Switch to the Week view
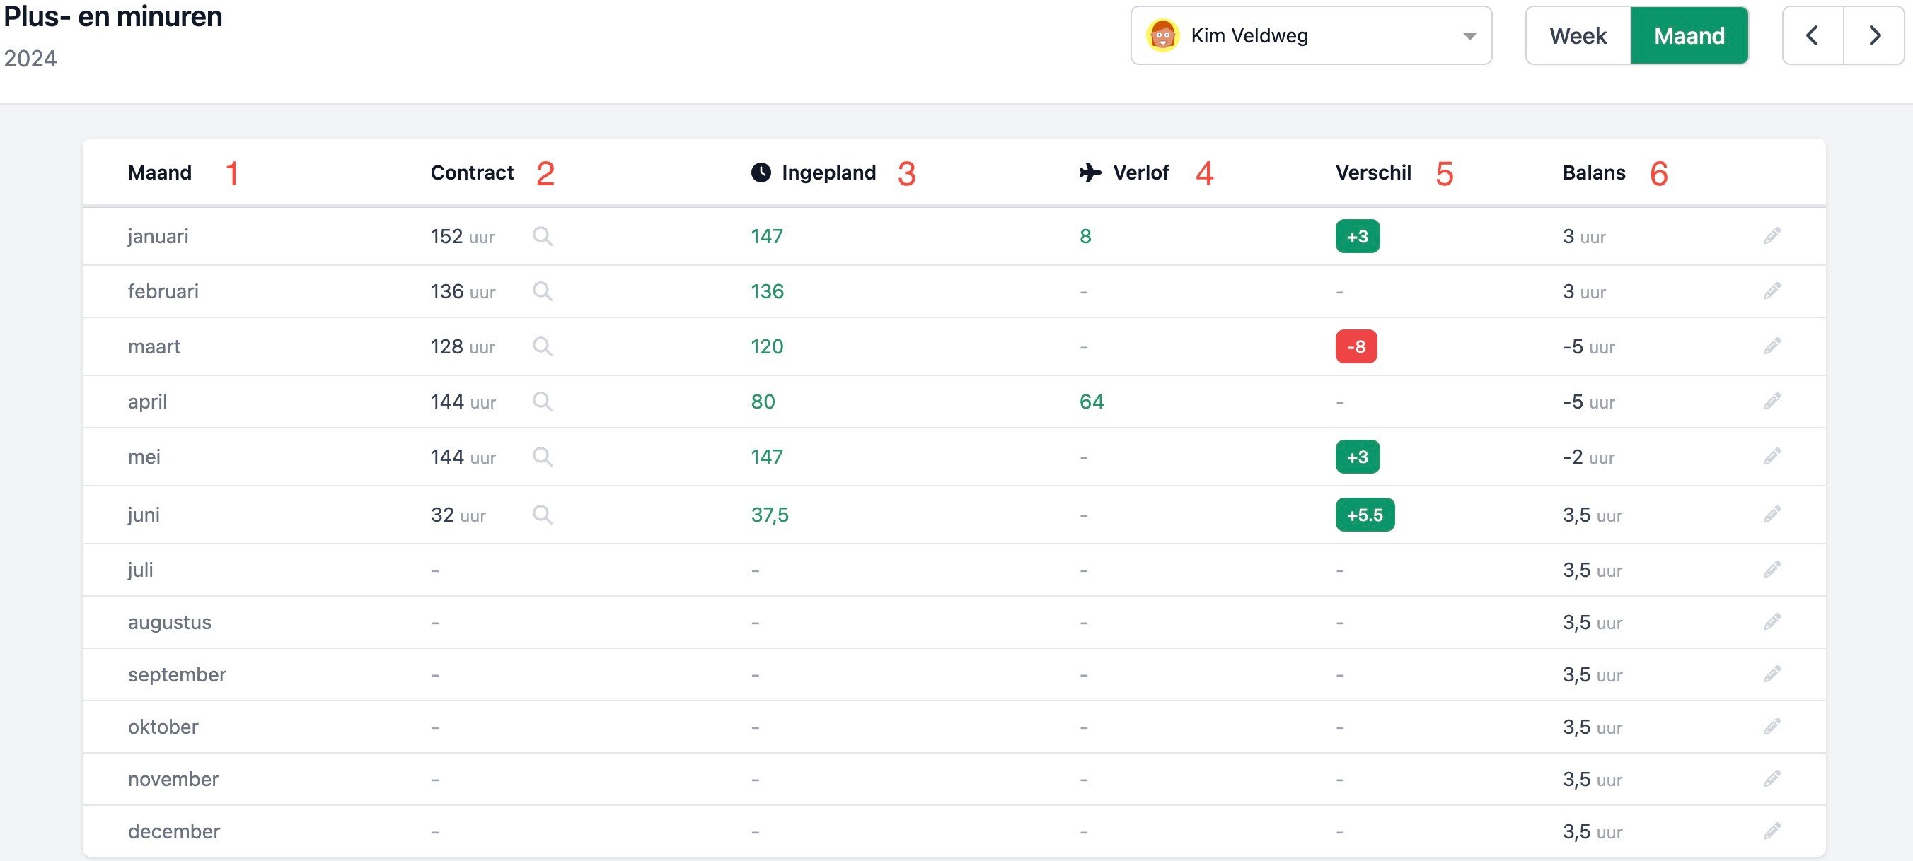This screenshot has height=861, width=1913. [1578, 35]
